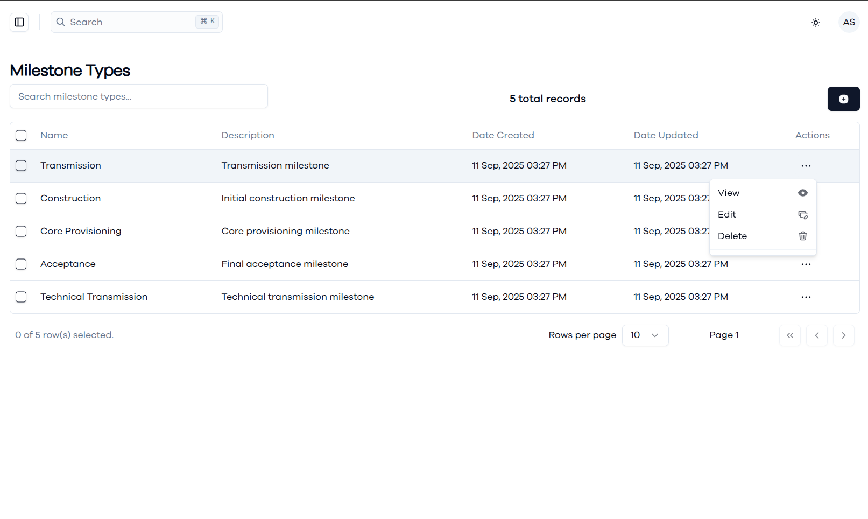Choose View from the context menu
This screenshot has height=519, width=868.
point(763,193)
